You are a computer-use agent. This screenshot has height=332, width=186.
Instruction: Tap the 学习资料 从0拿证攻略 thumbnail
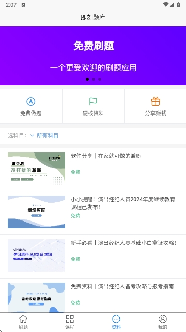pyautogui.click(x=36, y=256)
